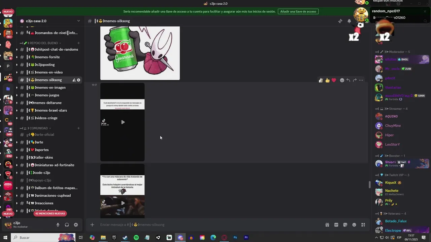Switch to memes-brawl-stars channel

pos(50,111)
